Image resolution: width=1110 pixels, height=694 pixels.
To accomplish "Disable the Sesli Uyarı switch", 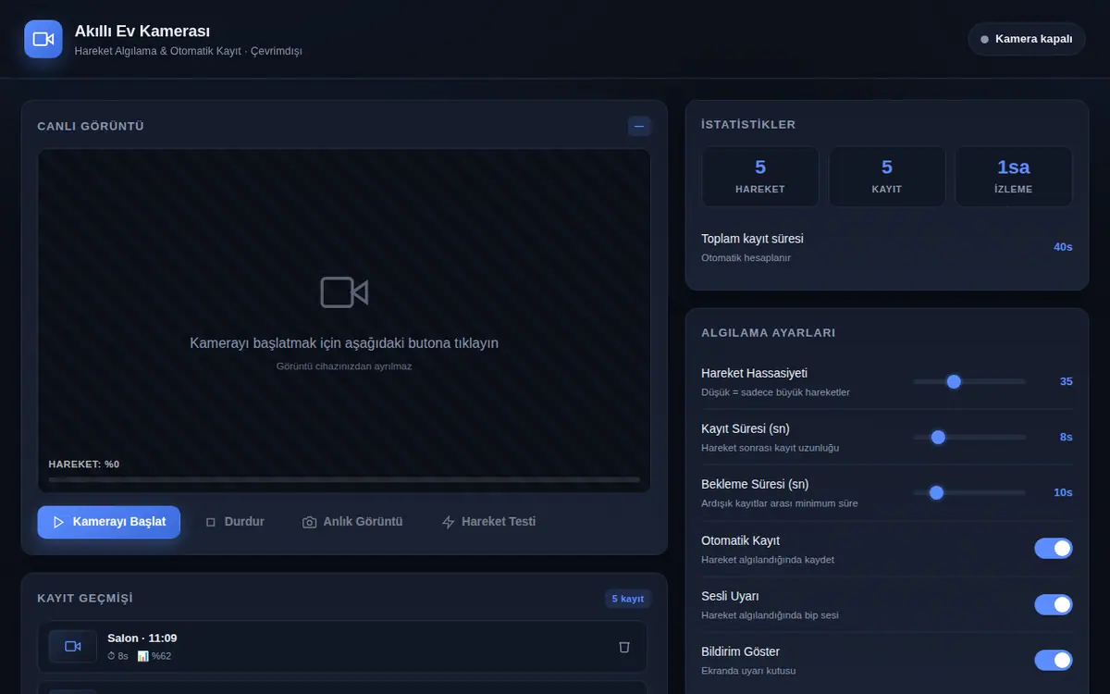I will (x=1054, y=604).
